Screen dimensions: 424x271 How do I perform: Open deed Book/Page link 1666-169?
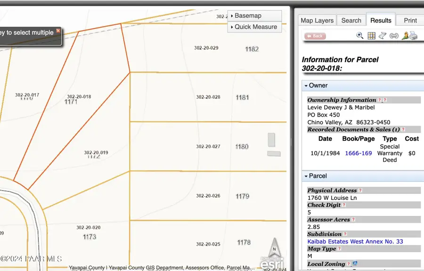[x=358, y=153]
